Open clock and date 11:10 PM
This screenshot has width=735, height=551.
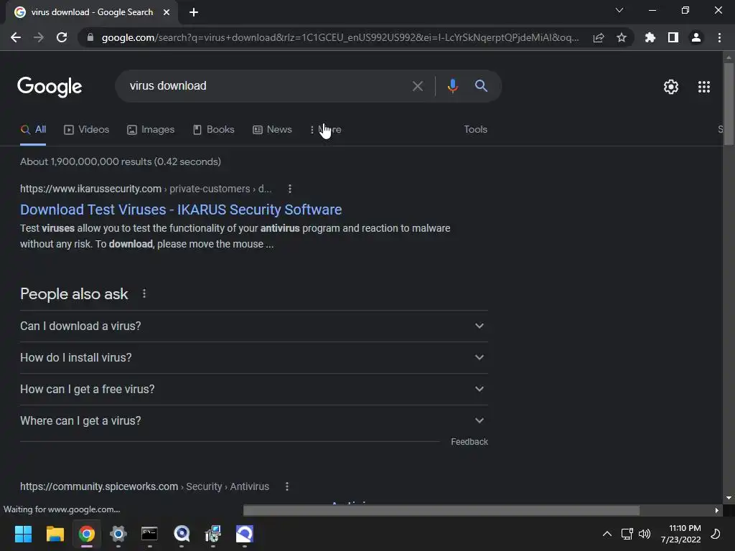681,534
